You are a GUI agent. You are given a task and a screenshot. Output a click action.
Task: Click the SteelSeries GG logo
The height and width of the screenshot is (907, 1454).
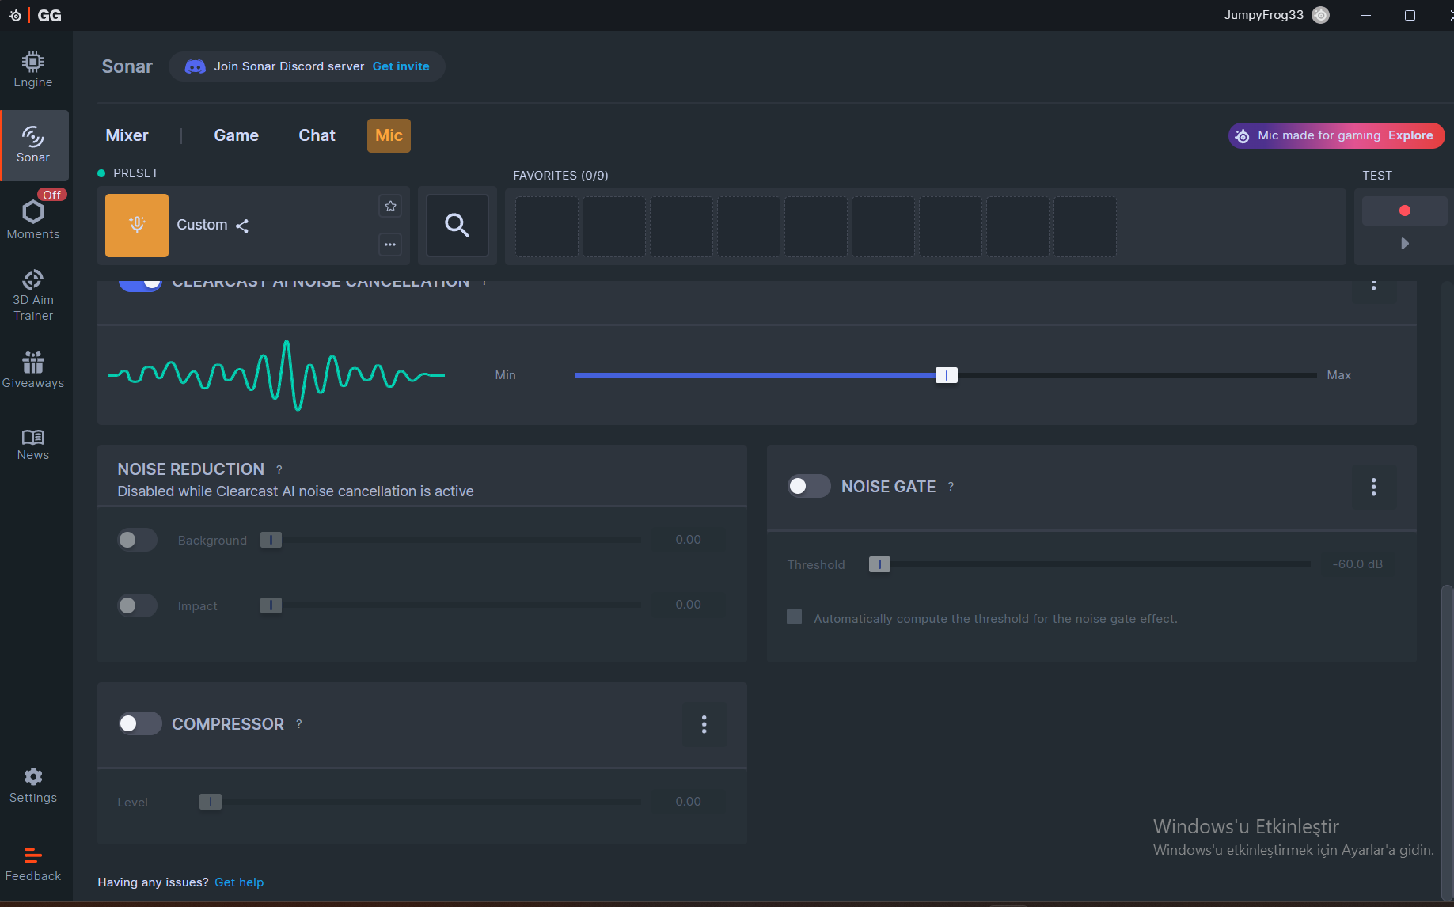click(35, 15)
